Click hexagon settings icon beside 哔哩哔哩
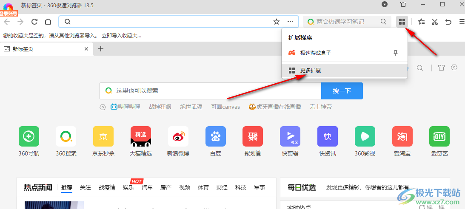 point(103,107)
